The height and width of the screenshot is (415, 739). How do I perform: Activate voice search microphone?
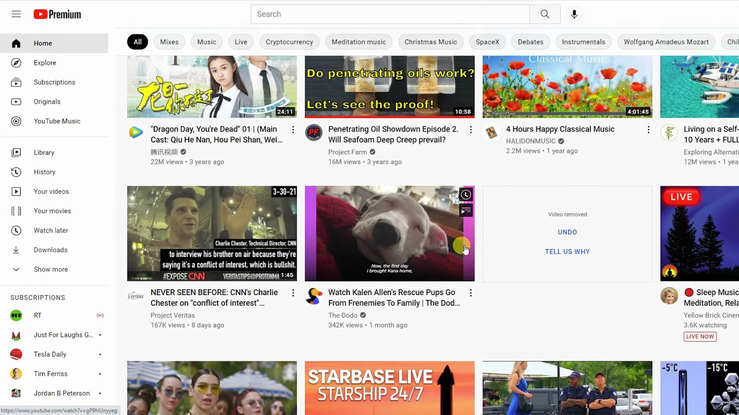tap(574, 14)
